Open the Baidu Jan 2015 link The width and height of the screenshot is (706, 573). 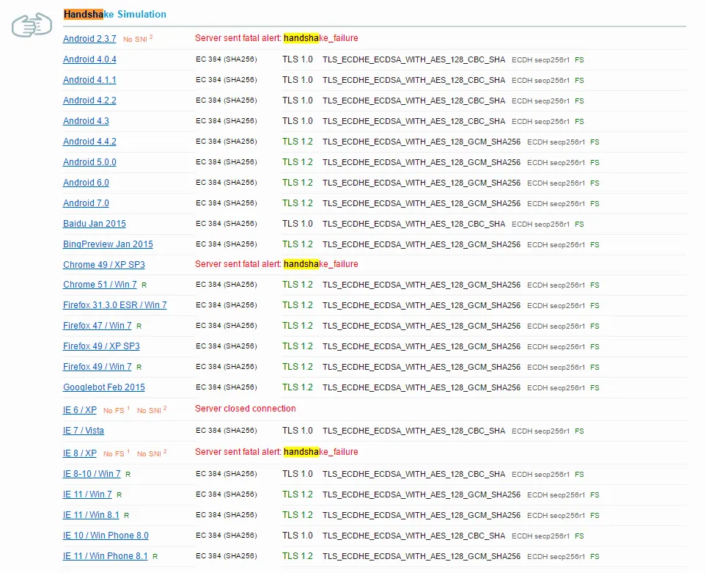(x=95, y=224)
